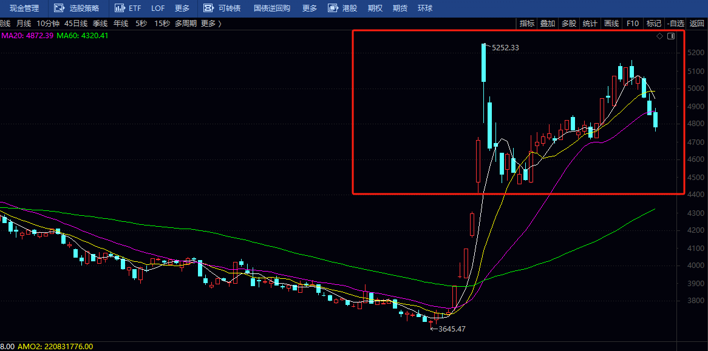Open 环球 section
This screenshot has height=351, width=708.
click(425, 8)
